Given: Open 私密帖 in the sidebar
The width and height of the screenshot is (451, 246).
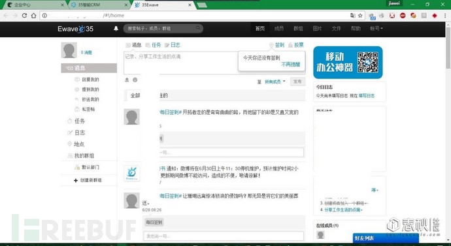Looking at the screenshot, I should point(85,110).
